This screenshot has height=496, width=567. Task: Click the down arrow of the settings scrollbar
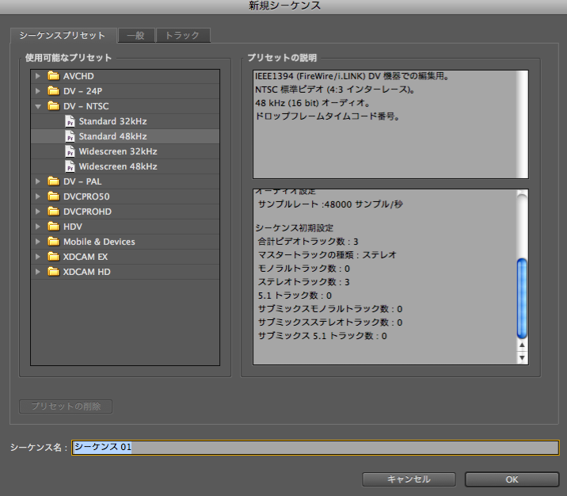(x=522, y=358)
